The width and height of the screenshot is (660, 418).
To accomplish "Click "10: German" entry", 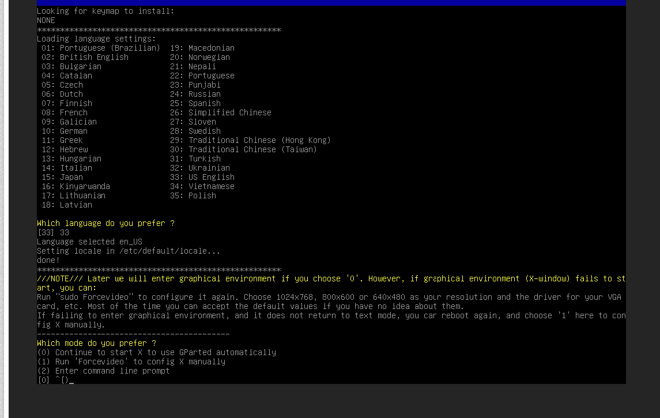I will tap(65, 131).
